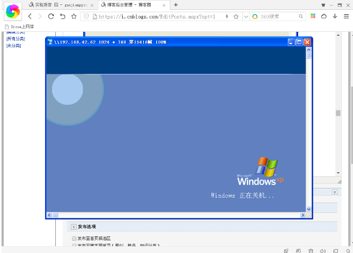Close the 实验报告 四 tab
Screen dimensions: 353x253
click(92, 5)
